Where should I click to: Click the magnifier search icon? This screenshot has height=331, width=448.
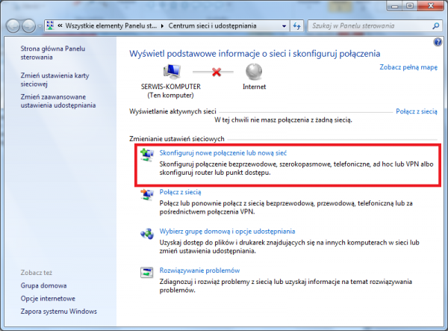(436, 26)
